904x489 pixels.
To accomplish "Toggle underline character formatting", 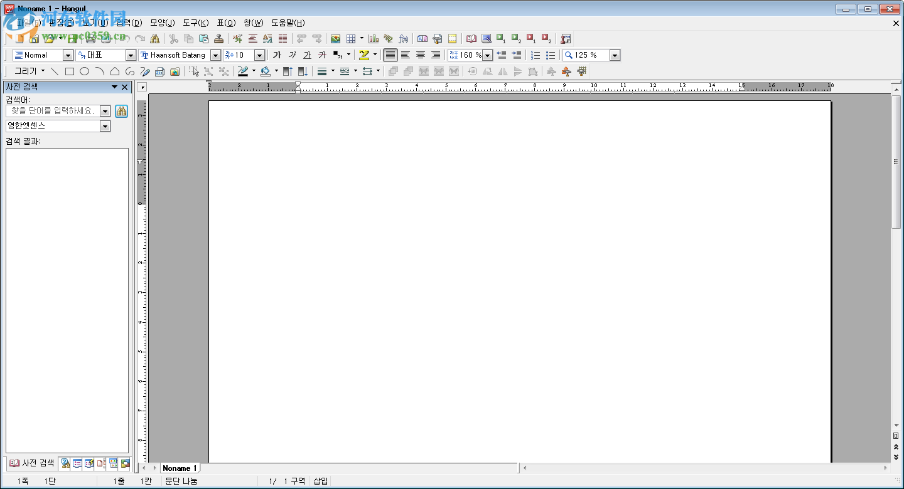I will click(307, 55).
